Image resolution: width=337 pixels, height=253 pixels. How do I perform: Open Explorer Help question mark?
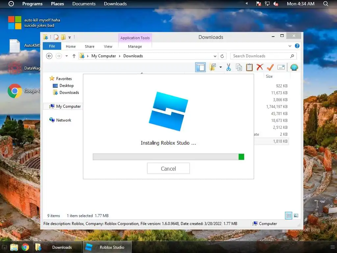pyautogui.click(x=297, y=46)
